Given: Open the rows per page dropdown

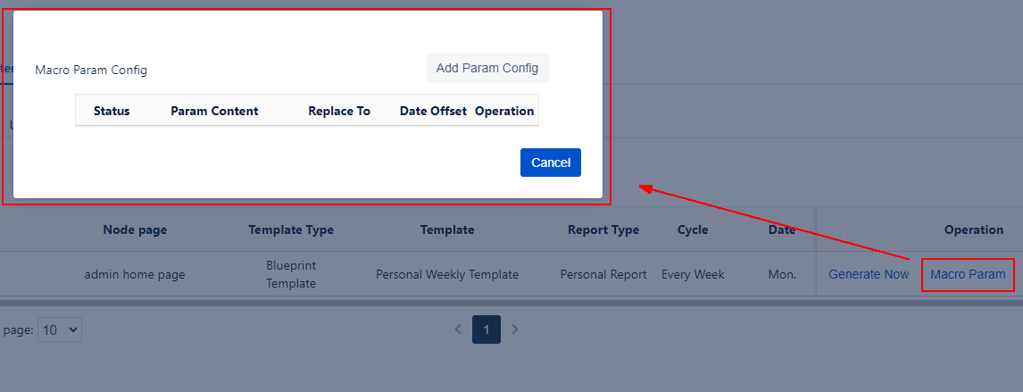Looking at the screenshot, I should coord(61,329).
